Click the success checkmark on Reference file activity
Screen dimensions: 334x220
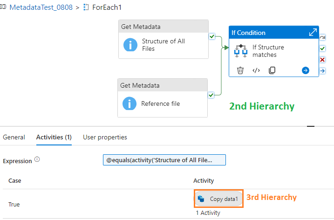click(x=211, y=95)
